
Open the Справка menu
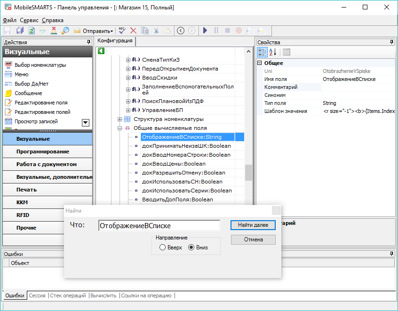(53, 20)
